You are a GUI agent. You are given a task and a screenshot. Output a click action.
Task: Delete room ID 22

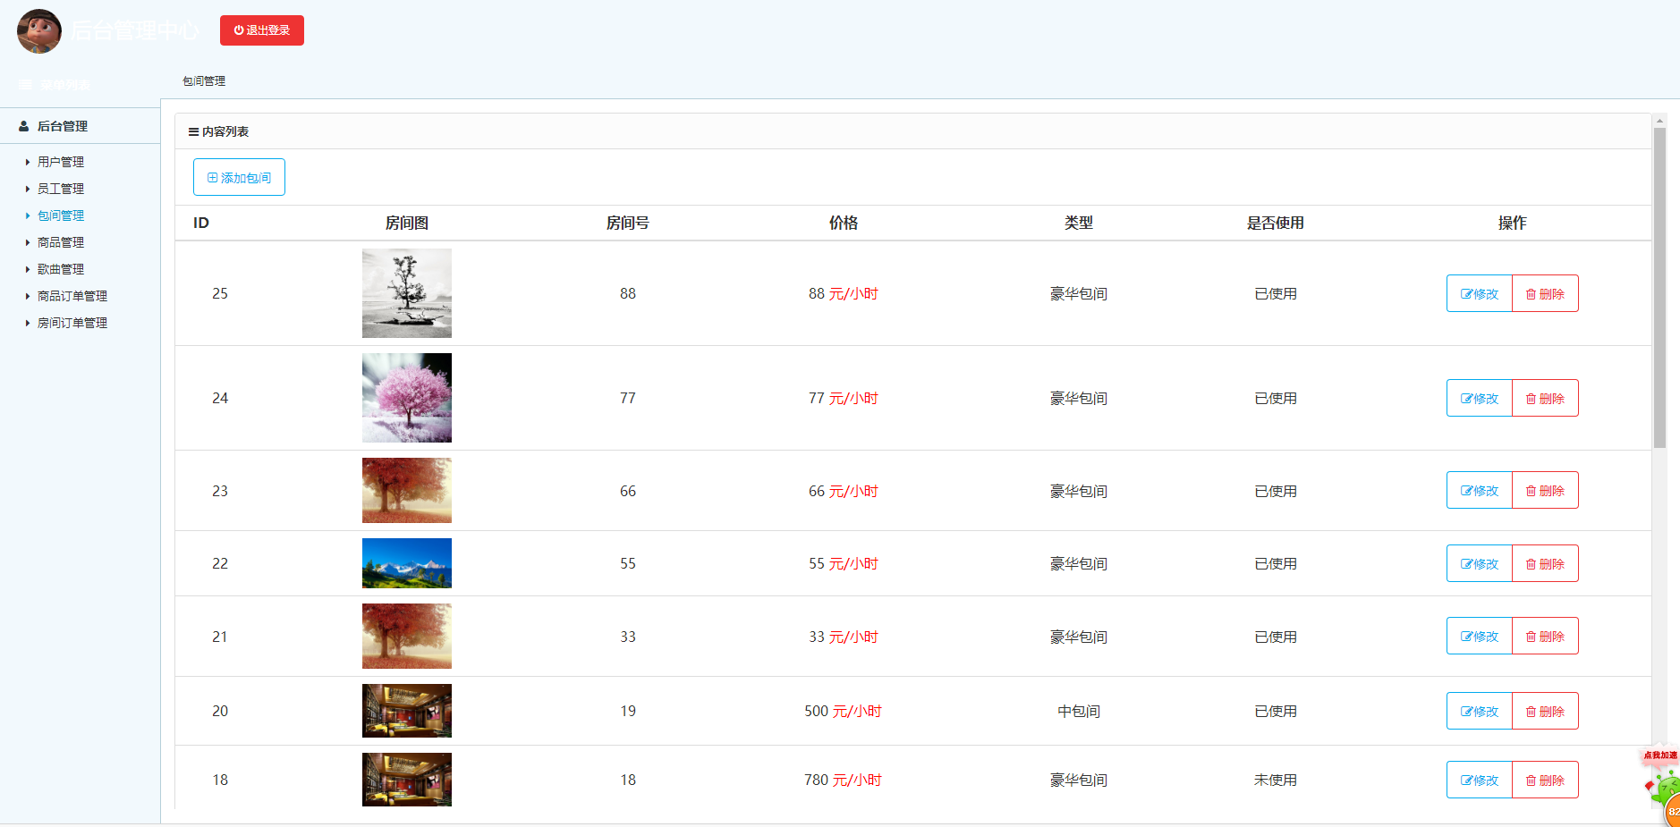click(x=1545, y=563)
